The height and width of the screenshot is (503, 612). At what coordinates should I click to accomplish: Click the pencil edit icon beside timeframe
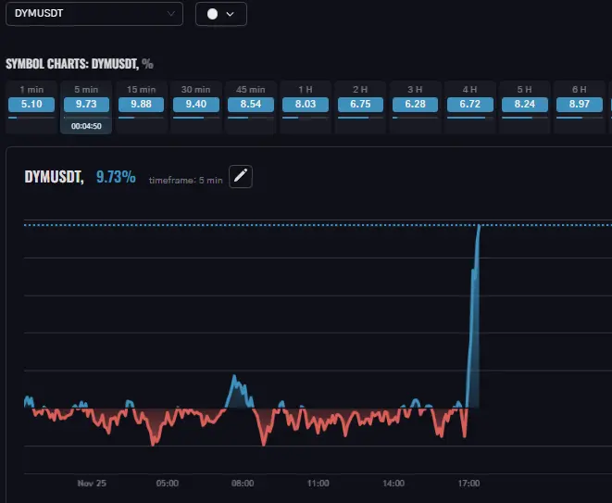point(241,176)
